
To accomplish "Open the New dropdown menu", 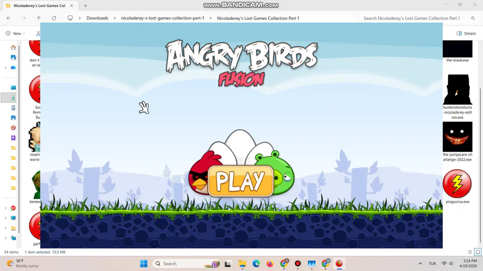I will [16, 33].
